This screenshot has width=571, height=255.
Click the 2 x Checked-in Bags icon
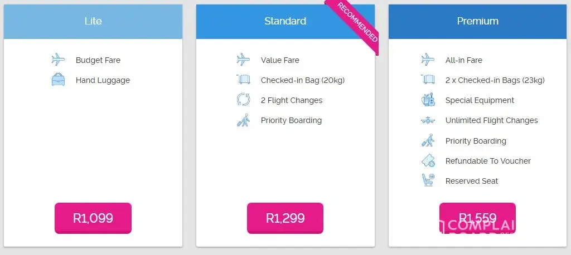[x=428, y=80]
